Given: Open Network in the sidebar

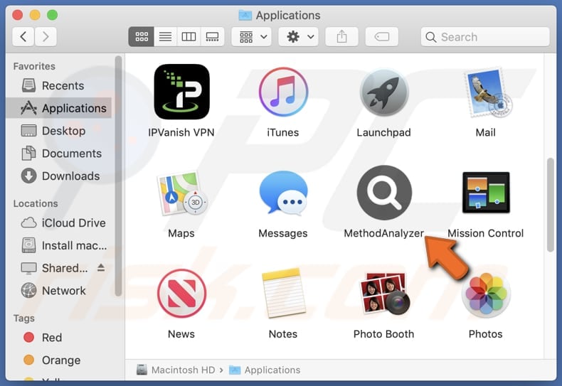Looking at the screenshot, I should point(60,291).
